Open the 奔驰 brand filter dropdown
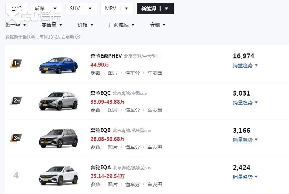The height and width of the screenshot is (194, 289). [x=158, y=25]
